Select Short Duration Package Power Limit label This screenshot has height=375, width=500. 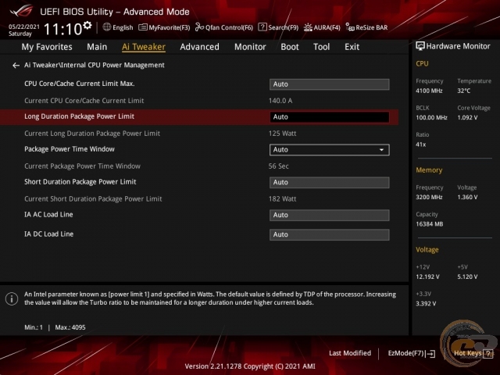click(80, 182)
